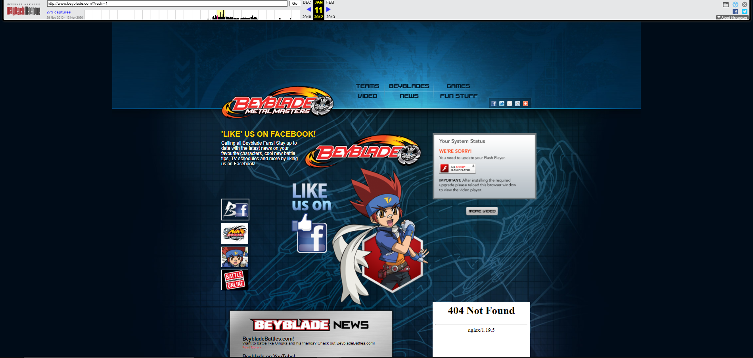Click the "Your System Status" heading

click(x=462, y=141)
